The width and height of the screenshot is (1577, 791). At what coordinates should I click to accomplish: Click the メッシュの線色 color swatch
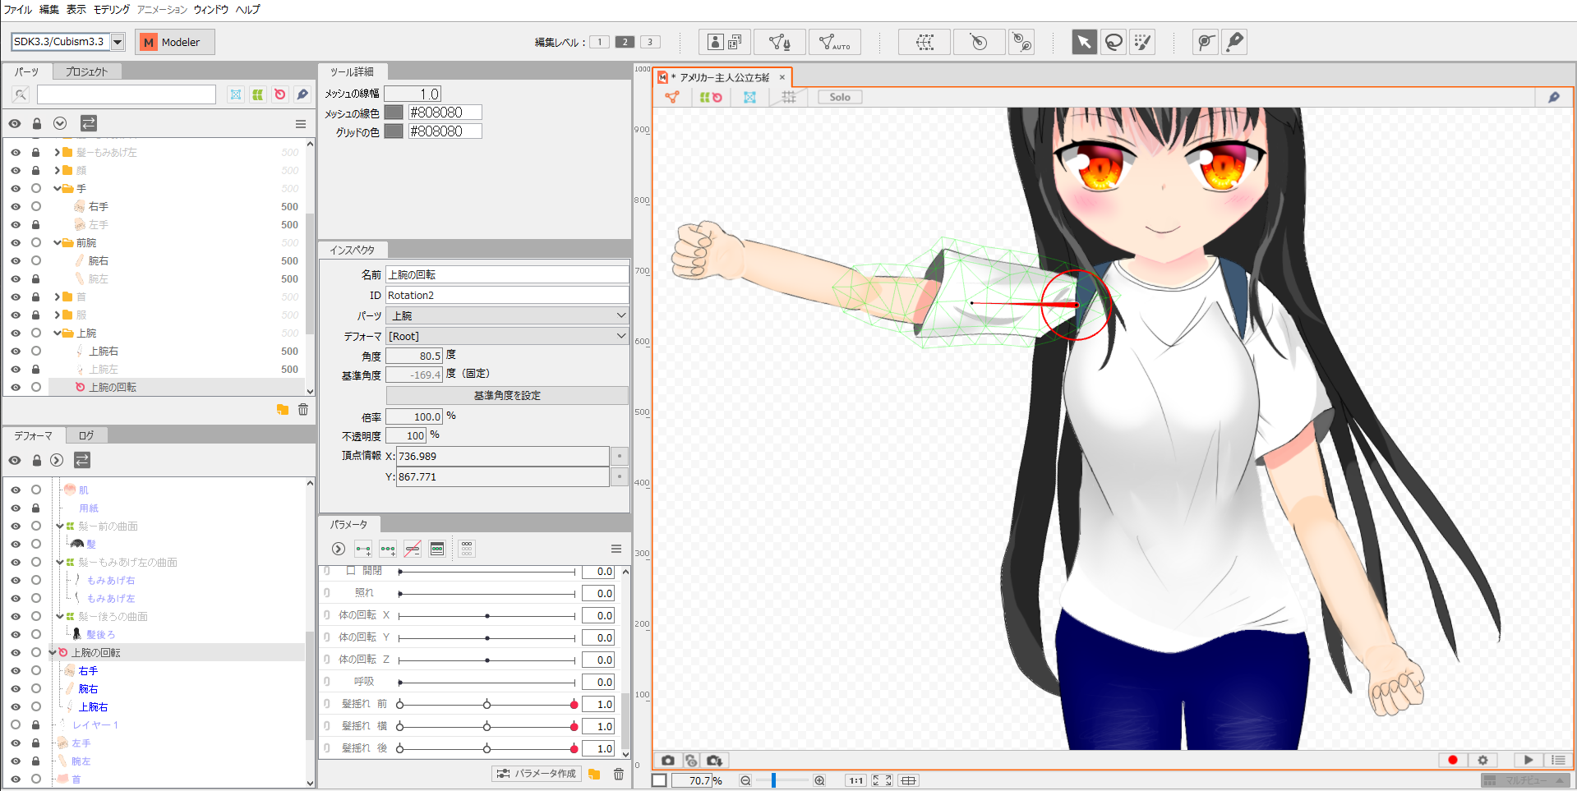click(394, 113)
